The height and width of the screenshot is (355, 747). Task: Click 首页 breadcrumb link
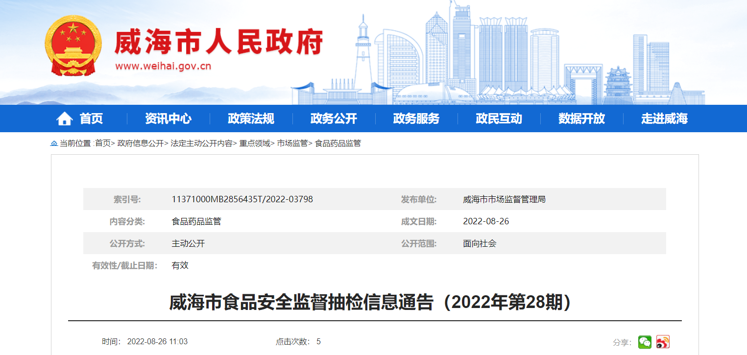102,143
